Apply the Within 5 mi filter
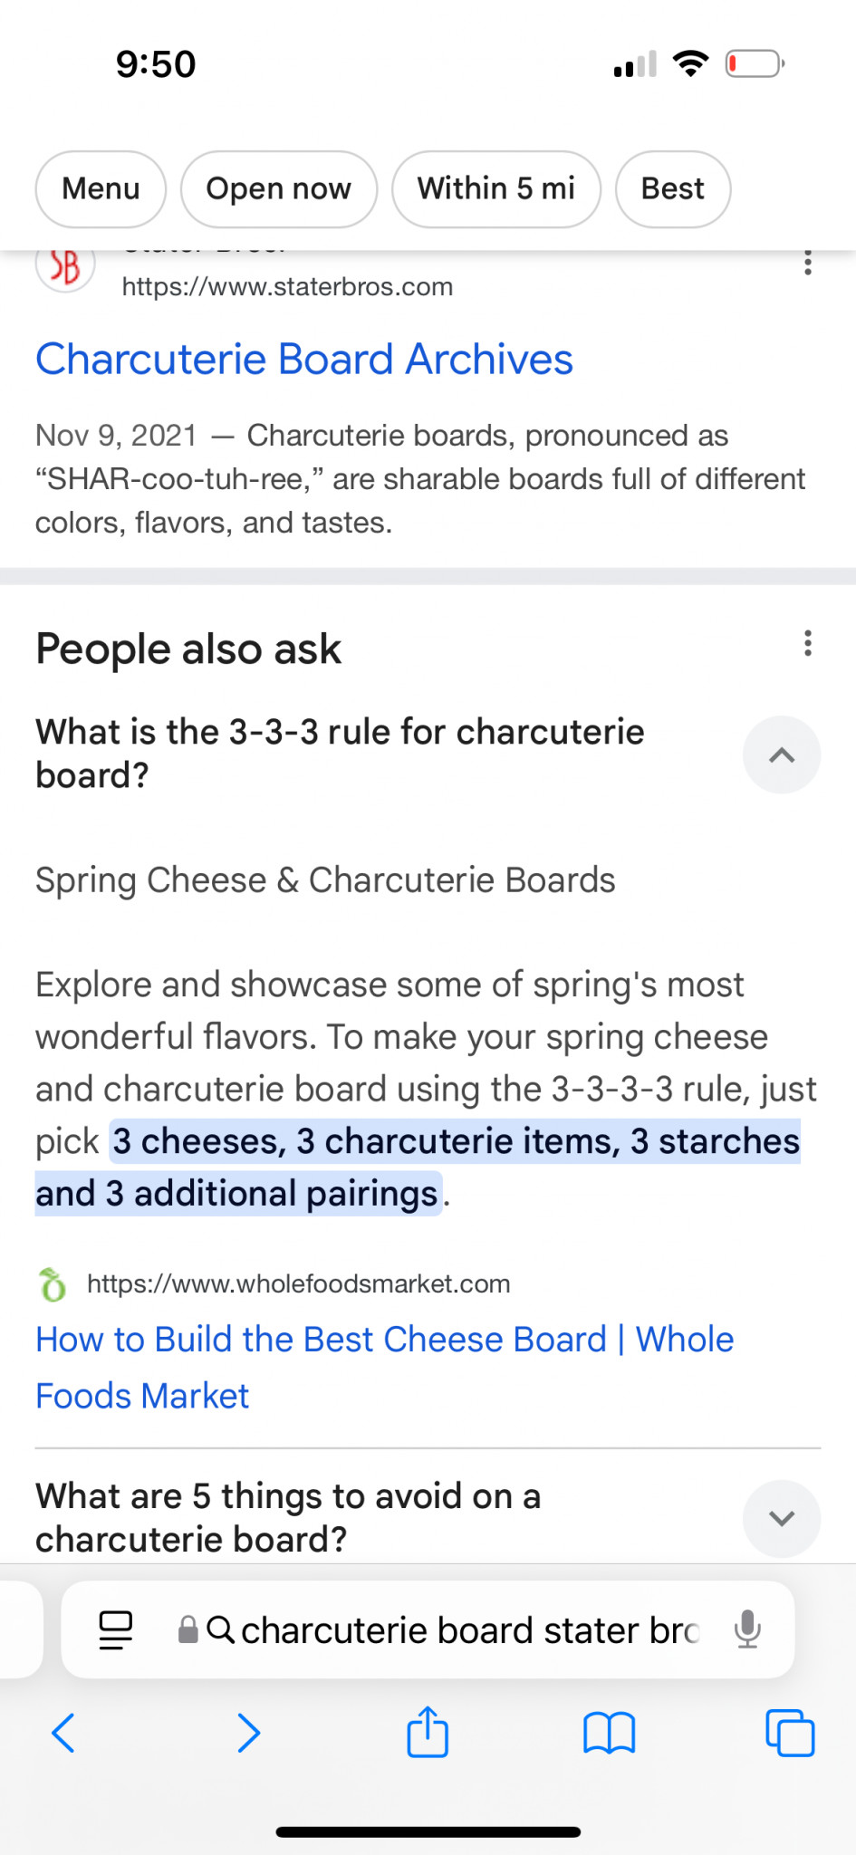Viewport: 856px width, 1855px height. click(495, 188)
